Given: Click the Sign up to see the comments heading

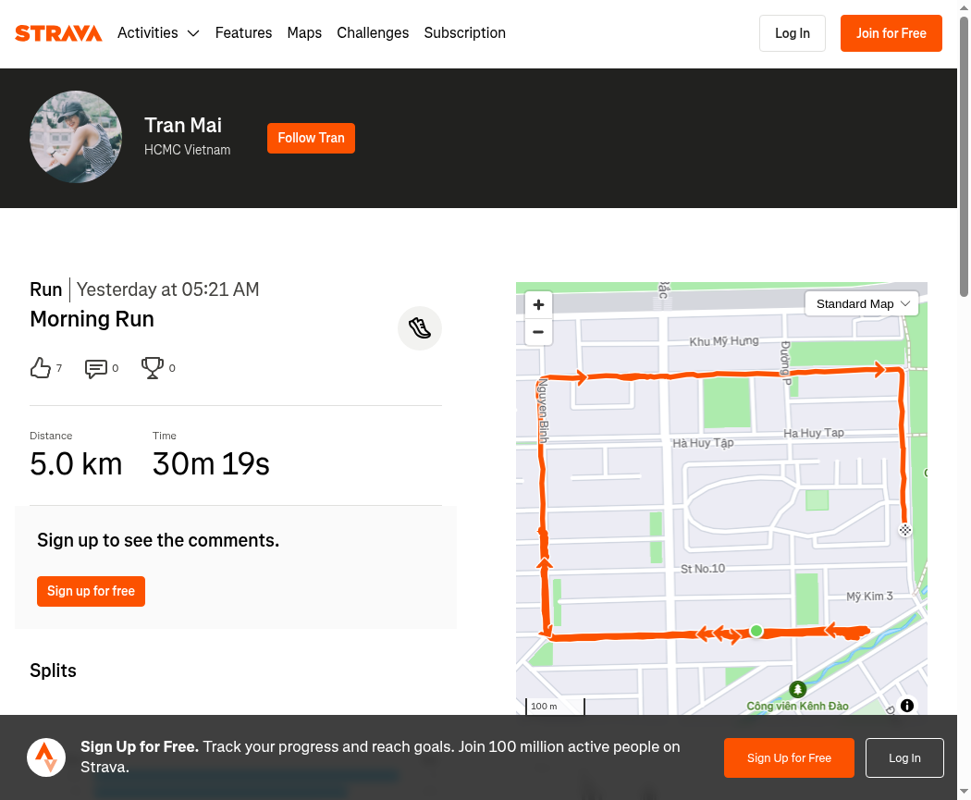Looking at the screenshot, I should pos(158,540).
